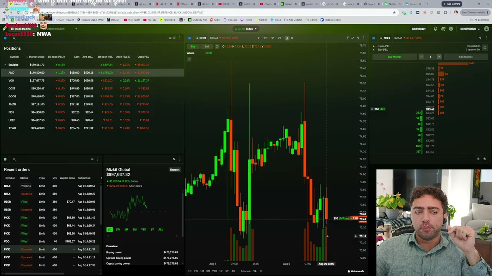Click the blue link-color square on chart
The image size is (492, 276).
pos(189,38)
